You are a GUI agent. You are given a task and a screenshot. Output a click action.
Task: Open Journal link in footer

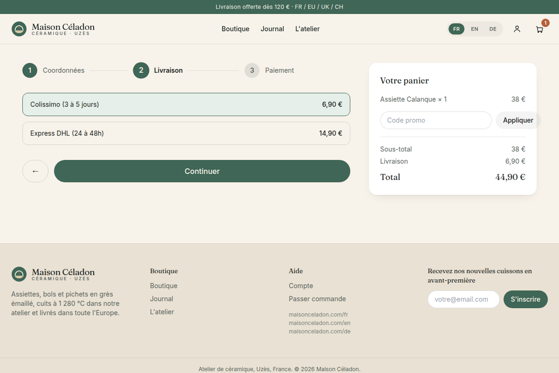[162, 299]
